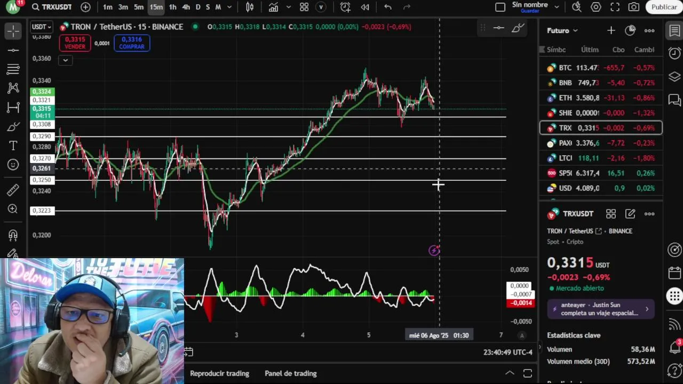Click the blue Comprar buy button

(132, 43)
